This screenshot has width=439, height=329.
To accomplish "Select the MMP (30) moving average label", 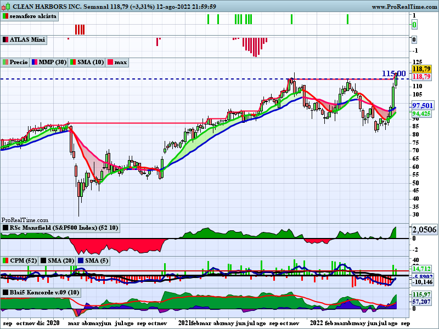I will click(52, 62).
